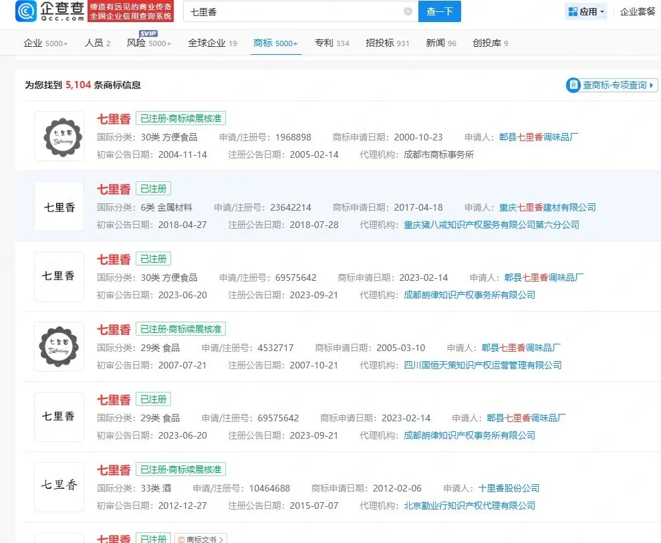
Task: Open trademark thumbnail for registration 1968898
Action: (59, 136)
